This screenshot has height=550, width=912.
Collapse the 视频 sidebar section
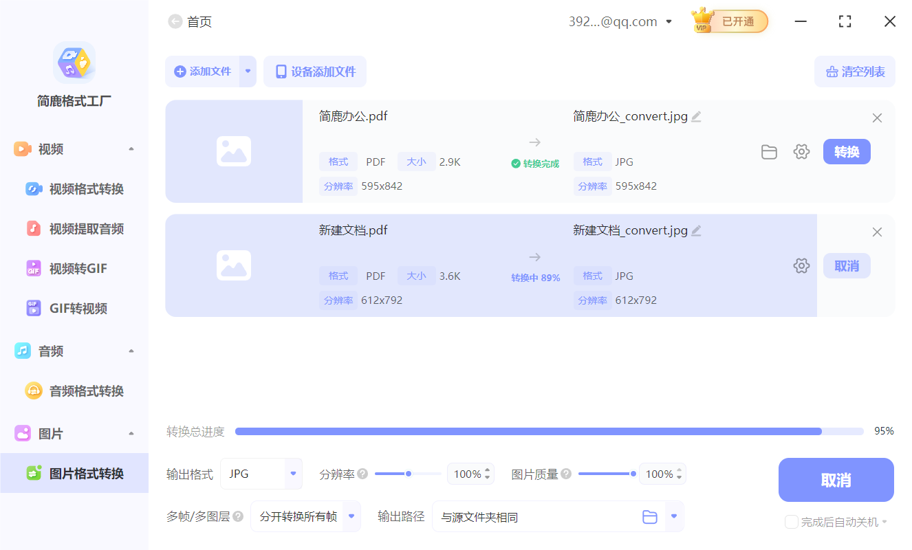[x=131, y=148]
